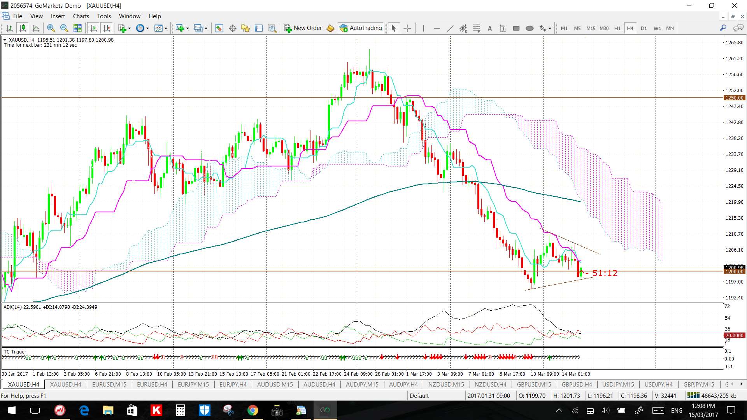747x420 pixels.
Task: Select the Fibonacci retracement tool
Action: 477,28
